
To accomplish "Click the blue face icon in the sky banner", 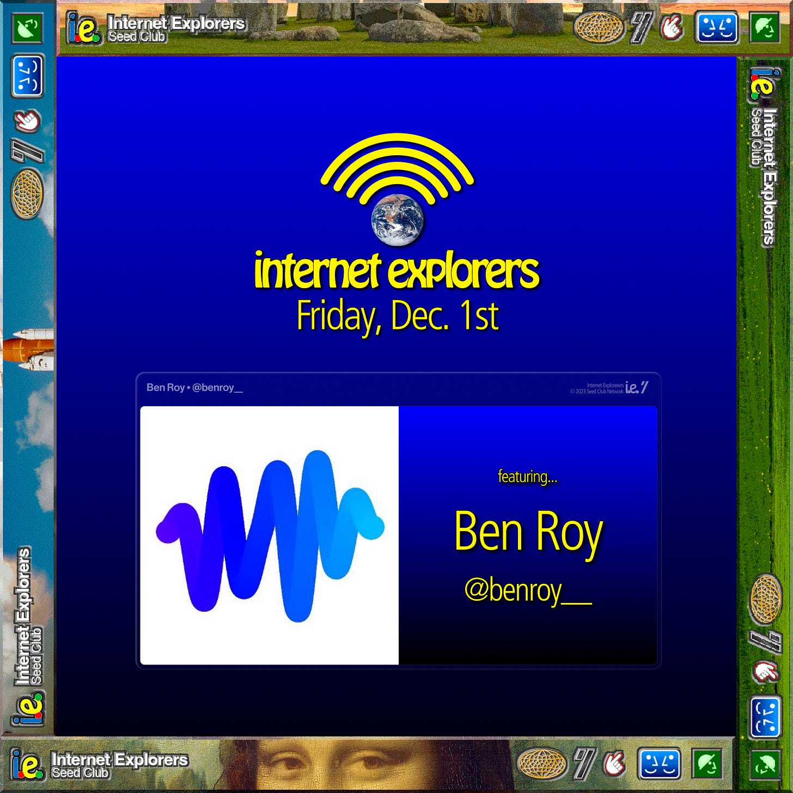I will tap(27, 76).
